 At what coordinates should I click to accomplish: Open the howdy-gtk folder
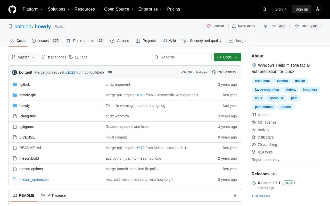[x=28, y=95]
